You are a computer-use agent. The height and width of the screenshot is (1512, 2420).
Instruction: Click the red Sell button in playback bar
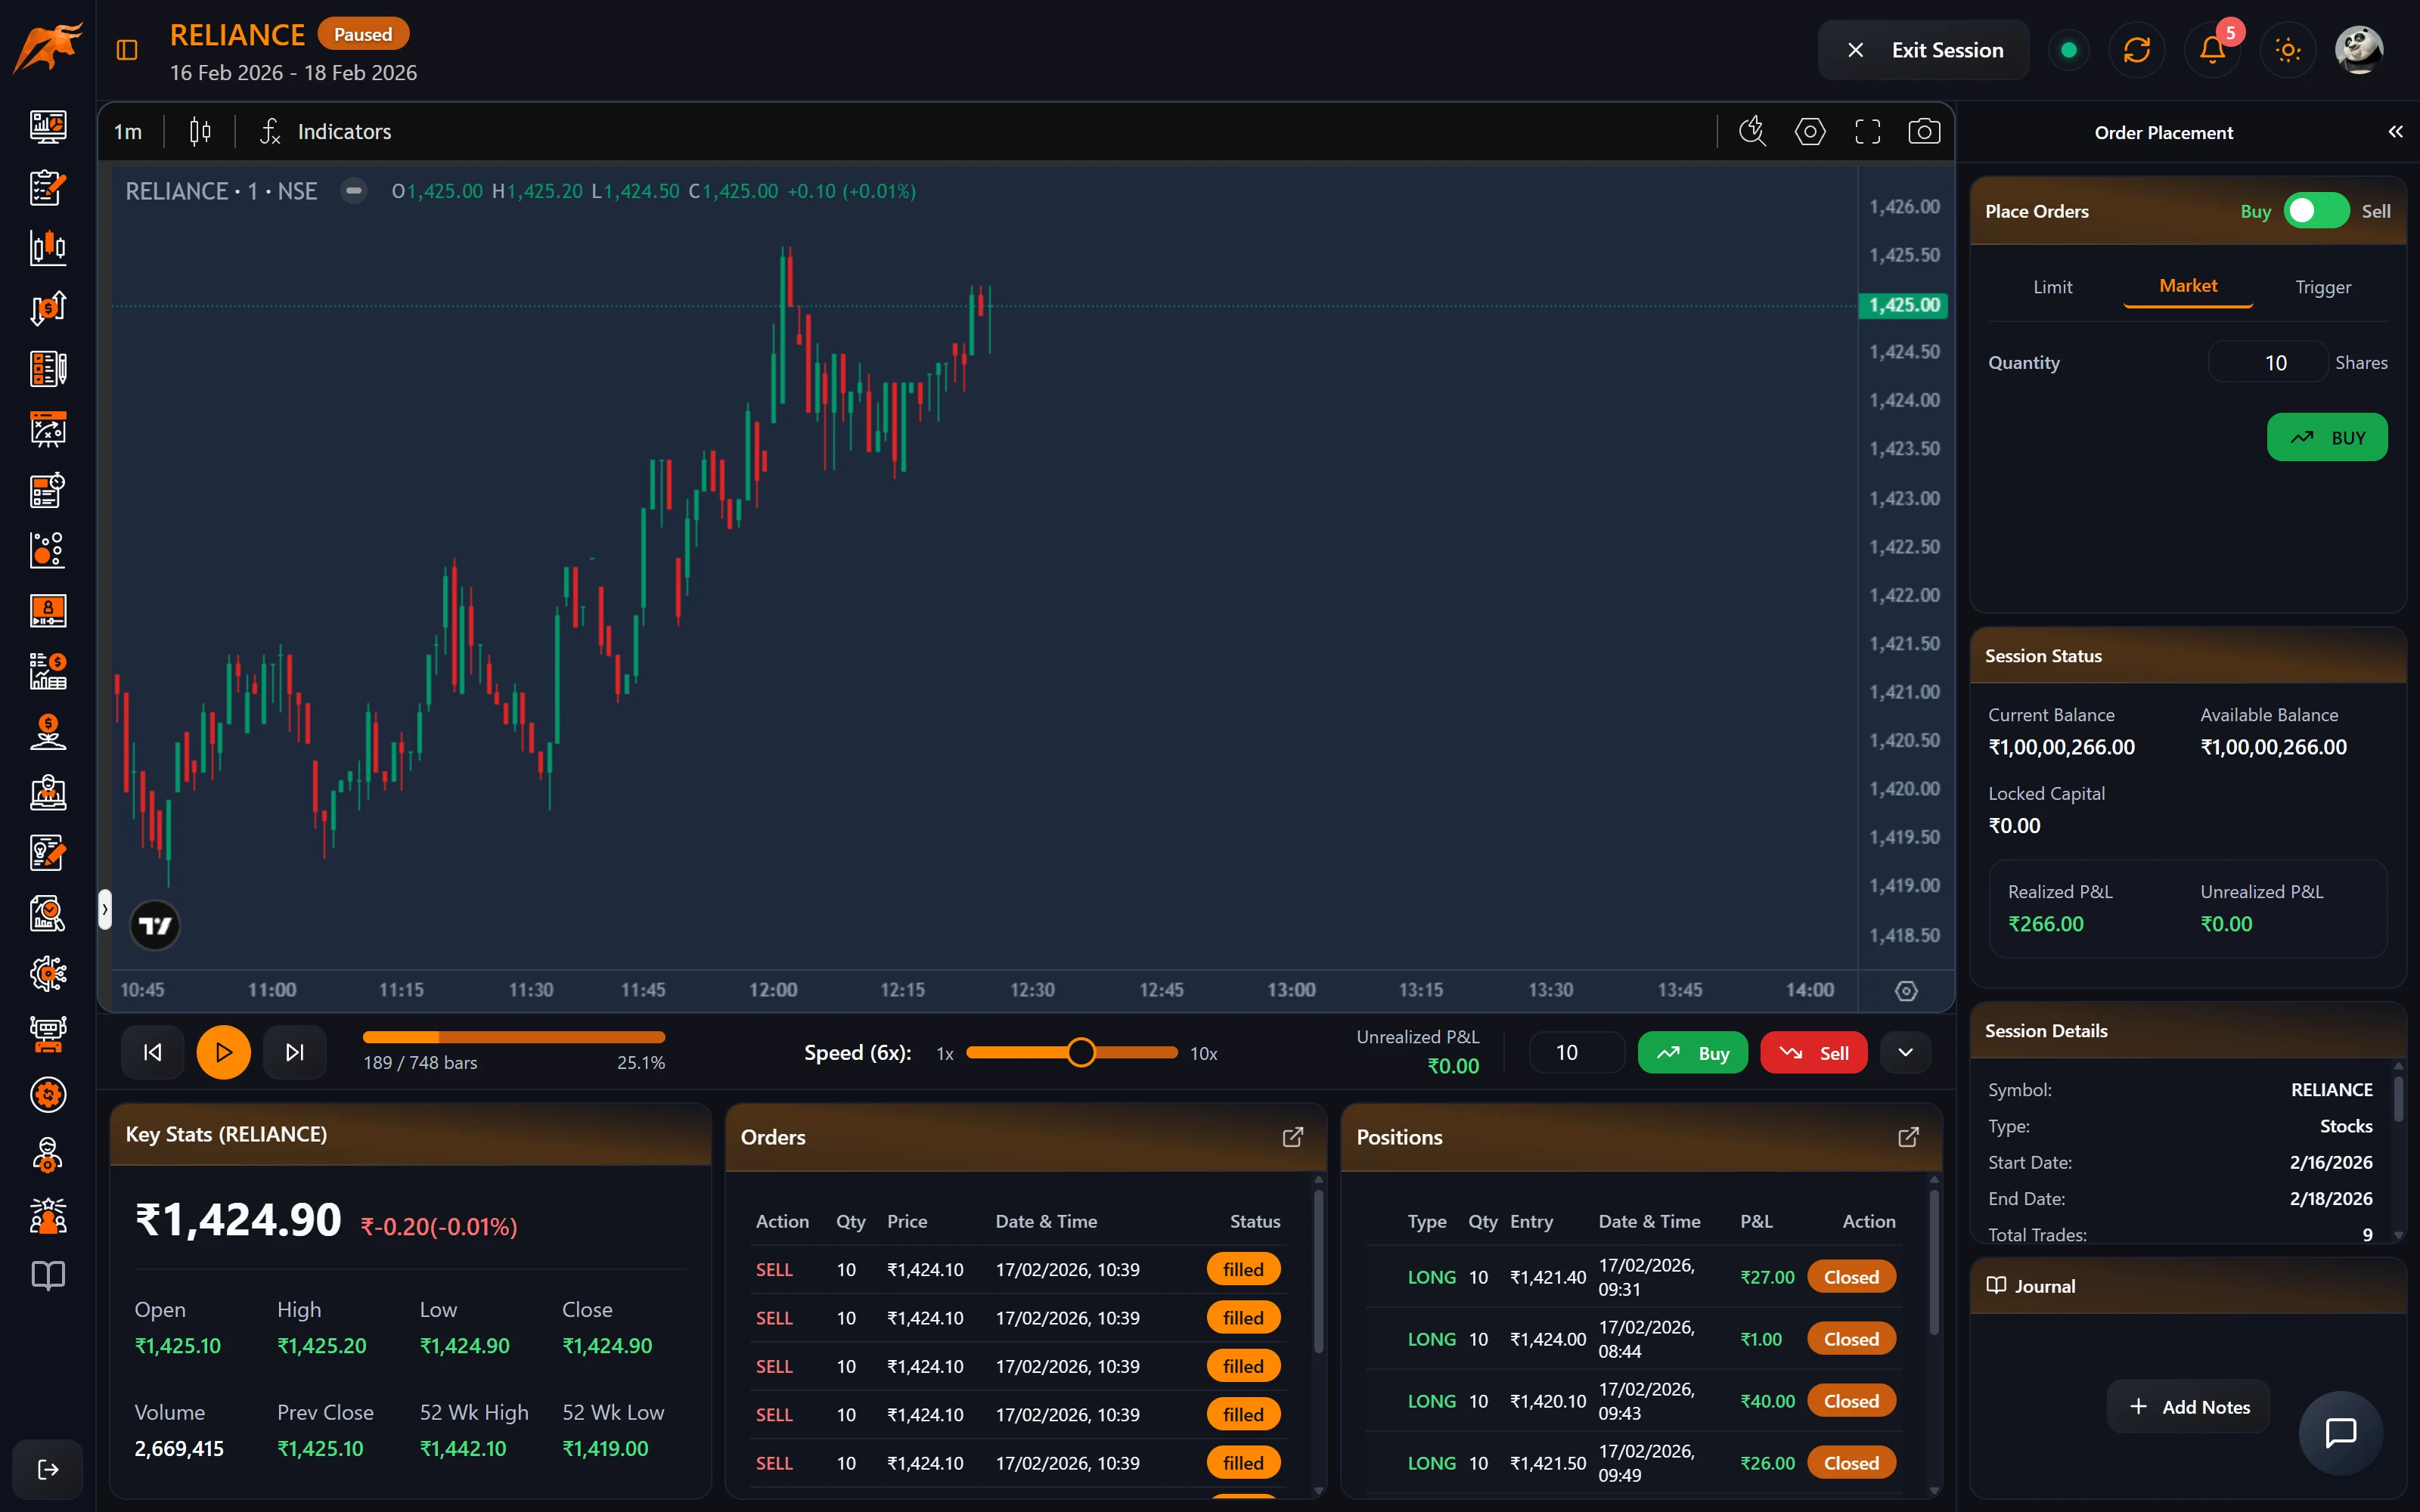coord(1813,1052)
